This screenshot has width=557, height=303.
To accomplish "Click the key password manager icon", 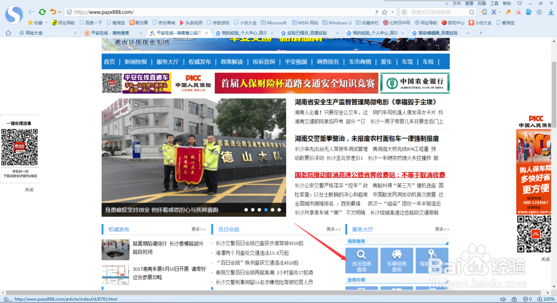I will point(508,12).
